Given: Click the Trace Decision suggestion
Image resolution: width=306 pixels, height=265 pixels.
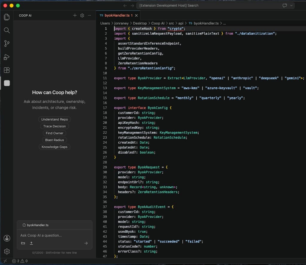Looking at the screenshot, I should tap(54, 126).
